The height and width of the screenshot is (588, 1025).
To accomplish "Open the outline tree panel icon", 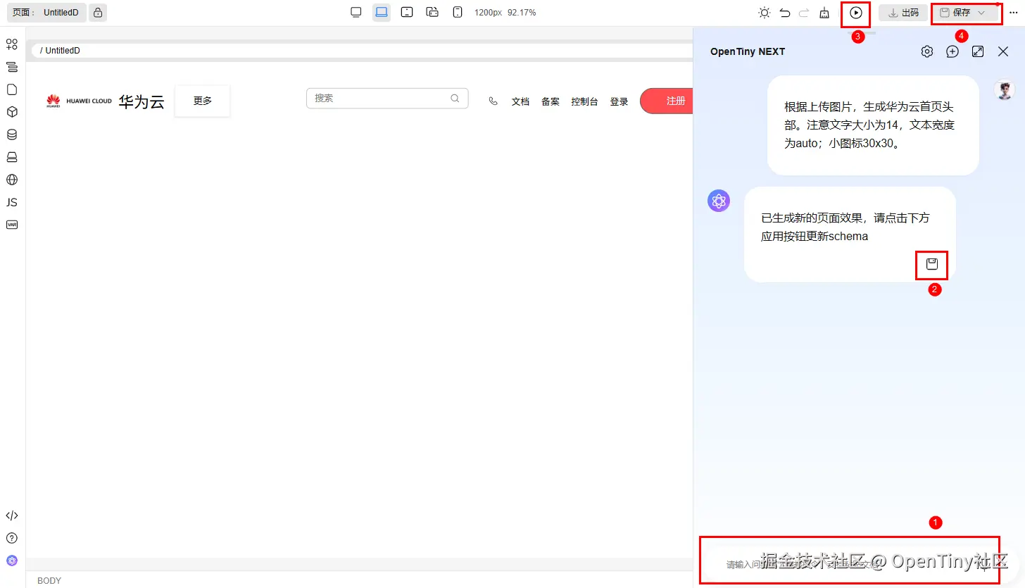I will pyautogui.click(x=11, y=67).
